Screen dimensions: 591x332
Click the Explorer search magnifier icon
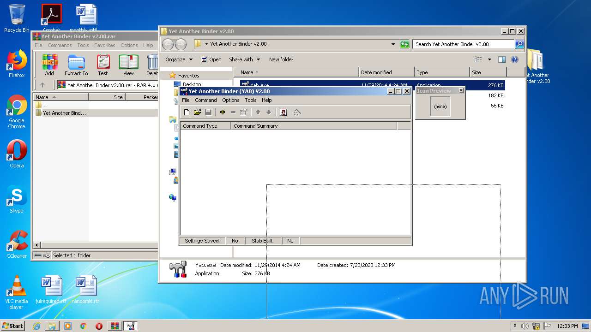click(x=519, y=44)
